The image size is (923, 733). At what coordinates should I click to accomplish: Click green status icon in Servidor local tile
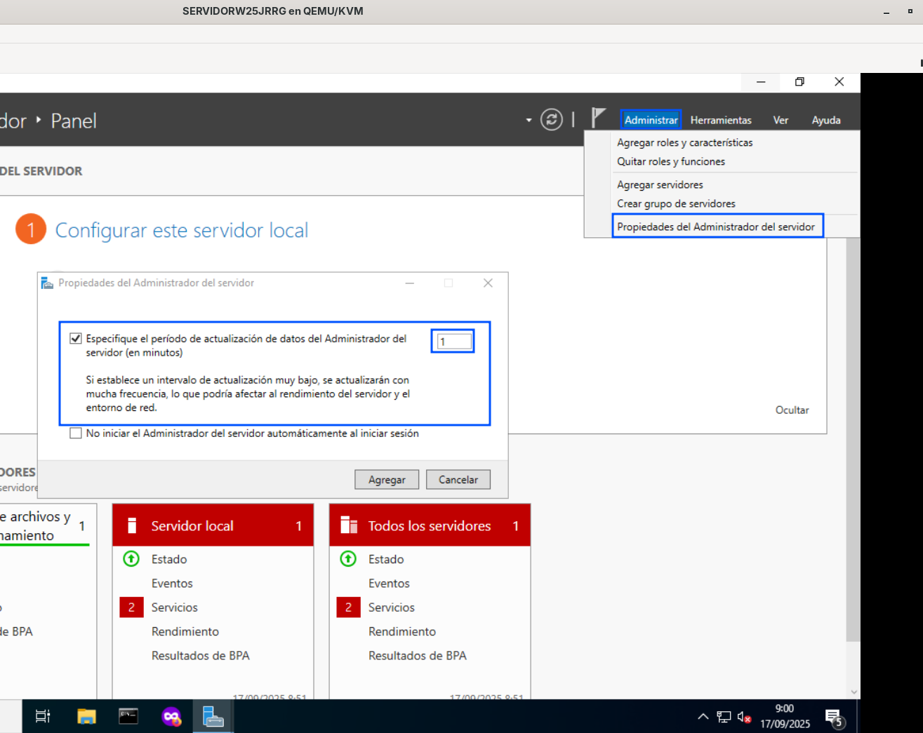pyautogui.click(x=131, y=559)
